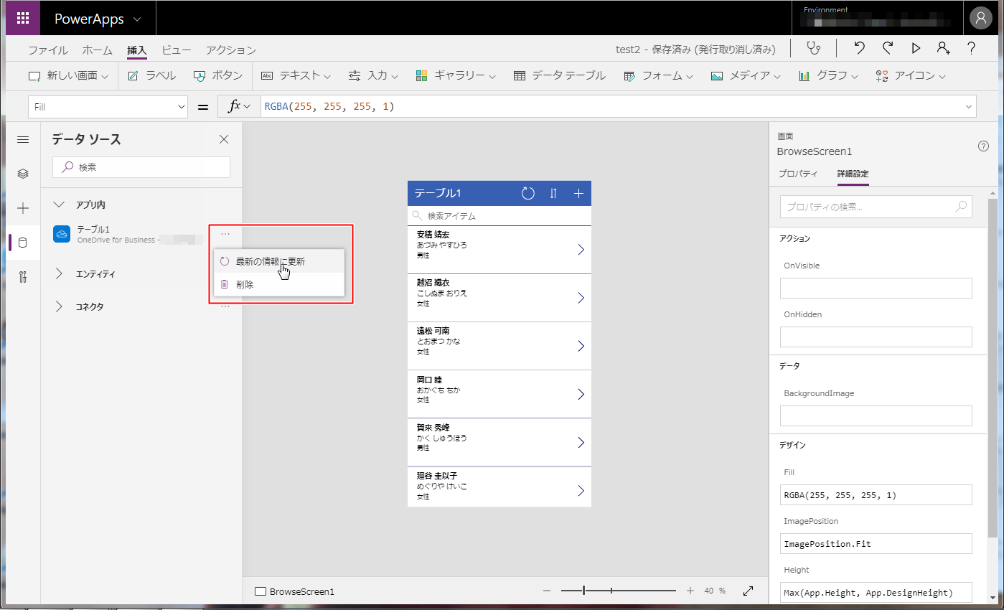Open the app launcher waffle icon
The height and width of the screenshot is (610, 1004).
coord(23,19)
